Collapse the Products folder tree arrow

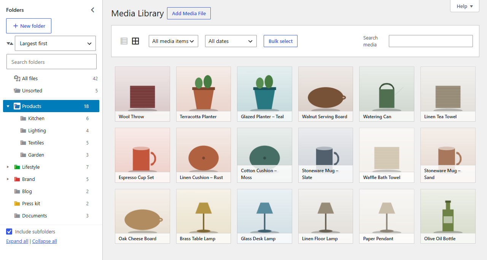(8, 106)
